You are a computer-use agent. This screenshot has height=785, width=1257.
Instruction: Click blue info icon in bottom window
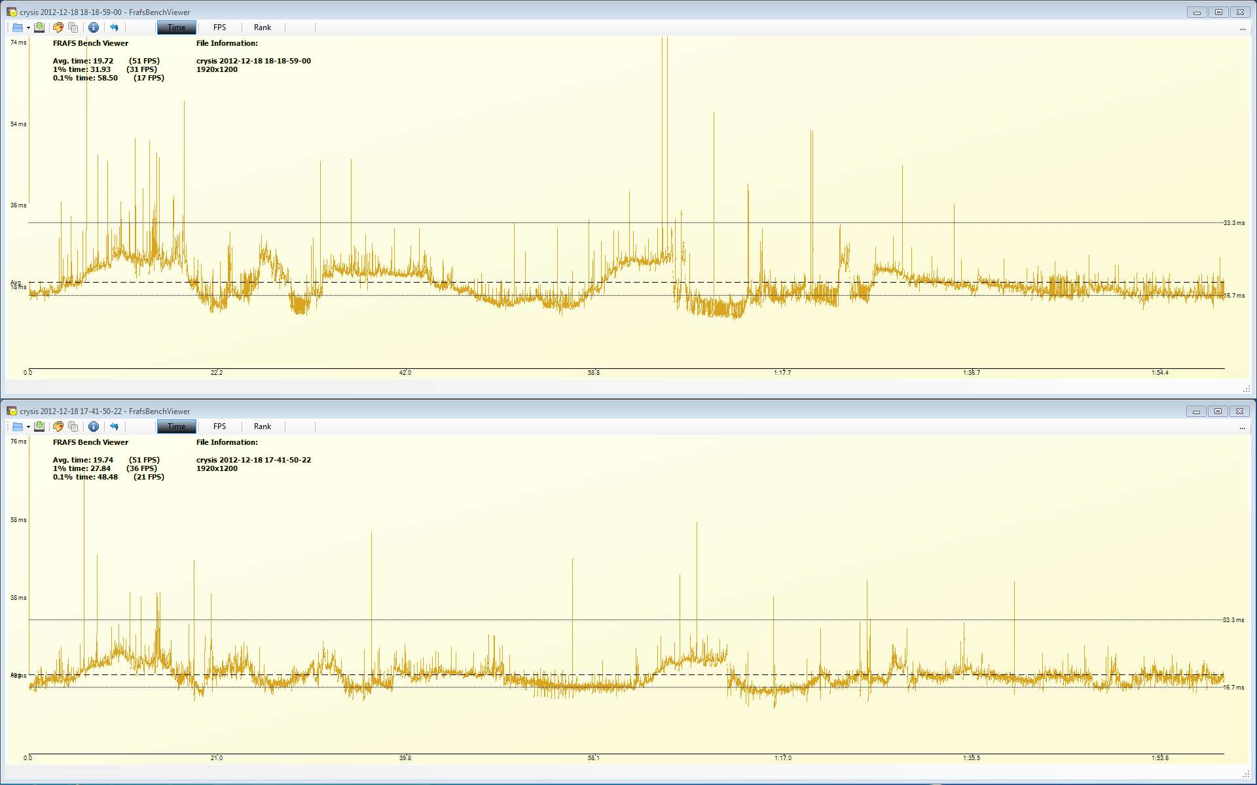coord(94,427)
